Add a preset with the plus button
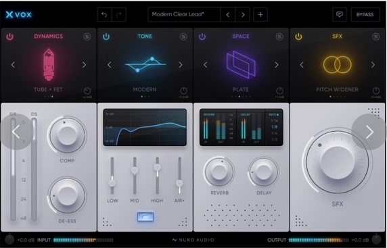This screenshot has height=248, width=387. tap(260, 15)
